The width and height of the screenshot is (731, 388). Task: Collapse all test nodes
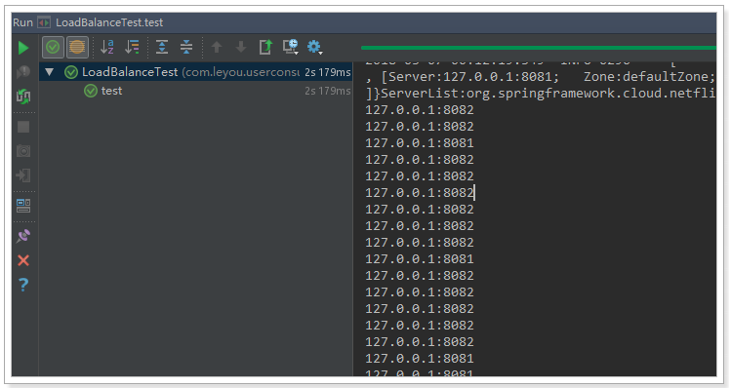tap(186, 47)
